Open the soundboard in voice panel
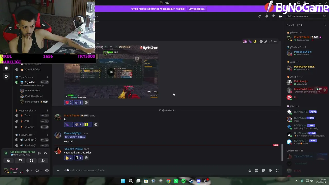329x185 pixels. point(43,161)
